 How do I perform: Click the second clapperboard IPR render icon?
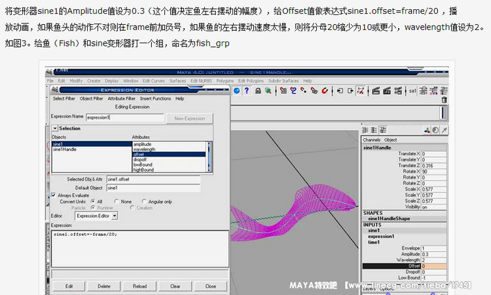pos(387,91)
